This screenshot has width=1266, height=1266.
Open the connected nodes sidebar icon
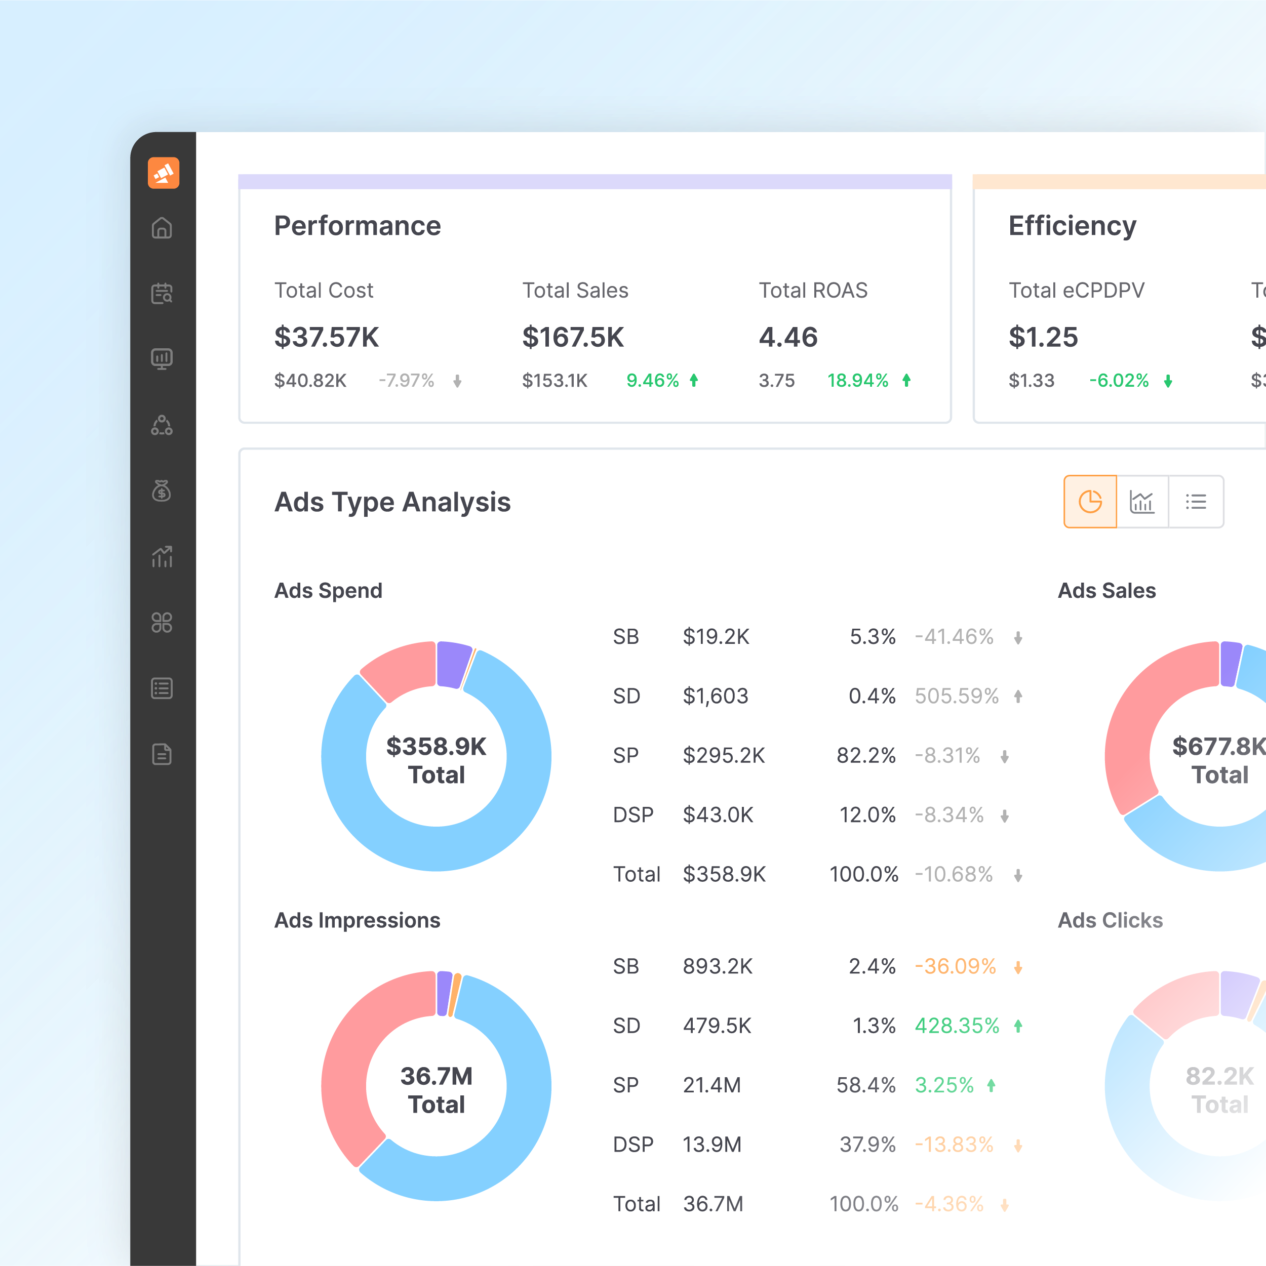tap(162, 425)
